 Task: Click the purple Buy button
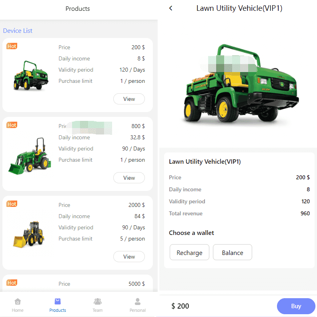point(296,306)
